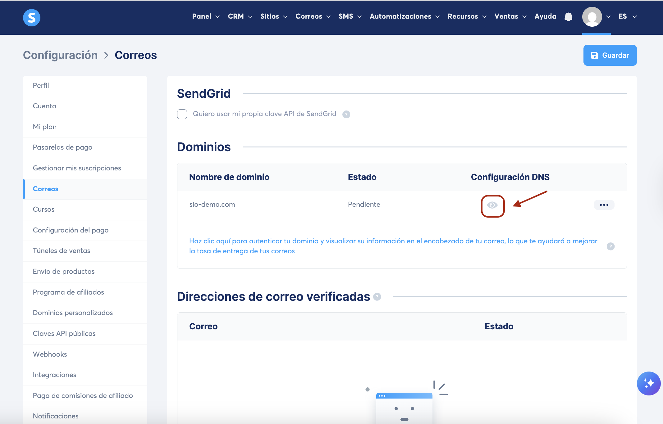Open the notifications bell

point(568,16)
